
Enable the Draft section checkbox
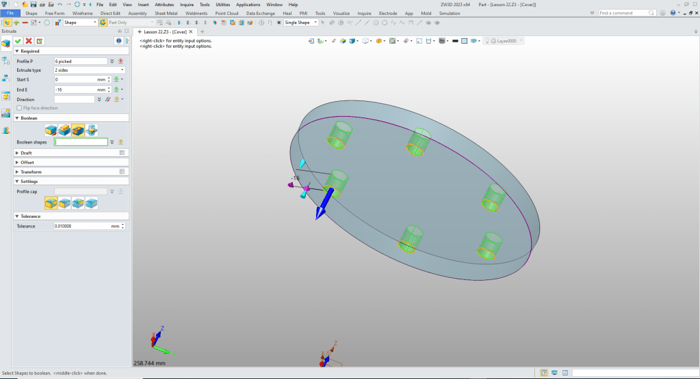tap(122, 153)
